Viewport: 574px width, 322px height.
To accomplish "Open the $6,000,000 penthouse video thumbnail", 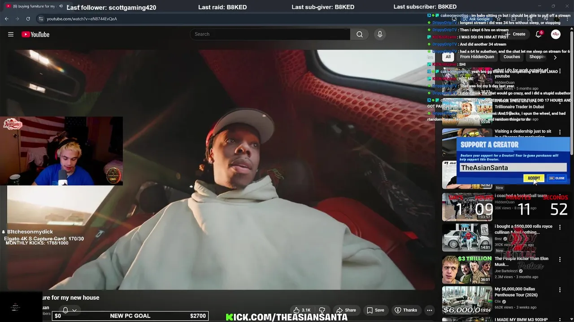I will (x=467, y=300).
